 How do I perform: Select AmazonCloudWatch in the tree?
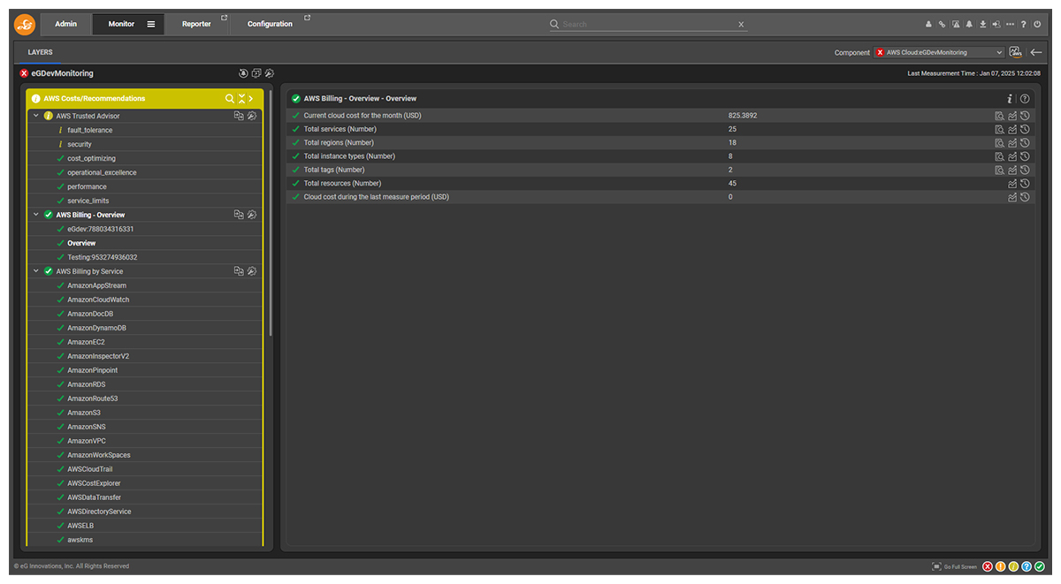pos(98,300)
